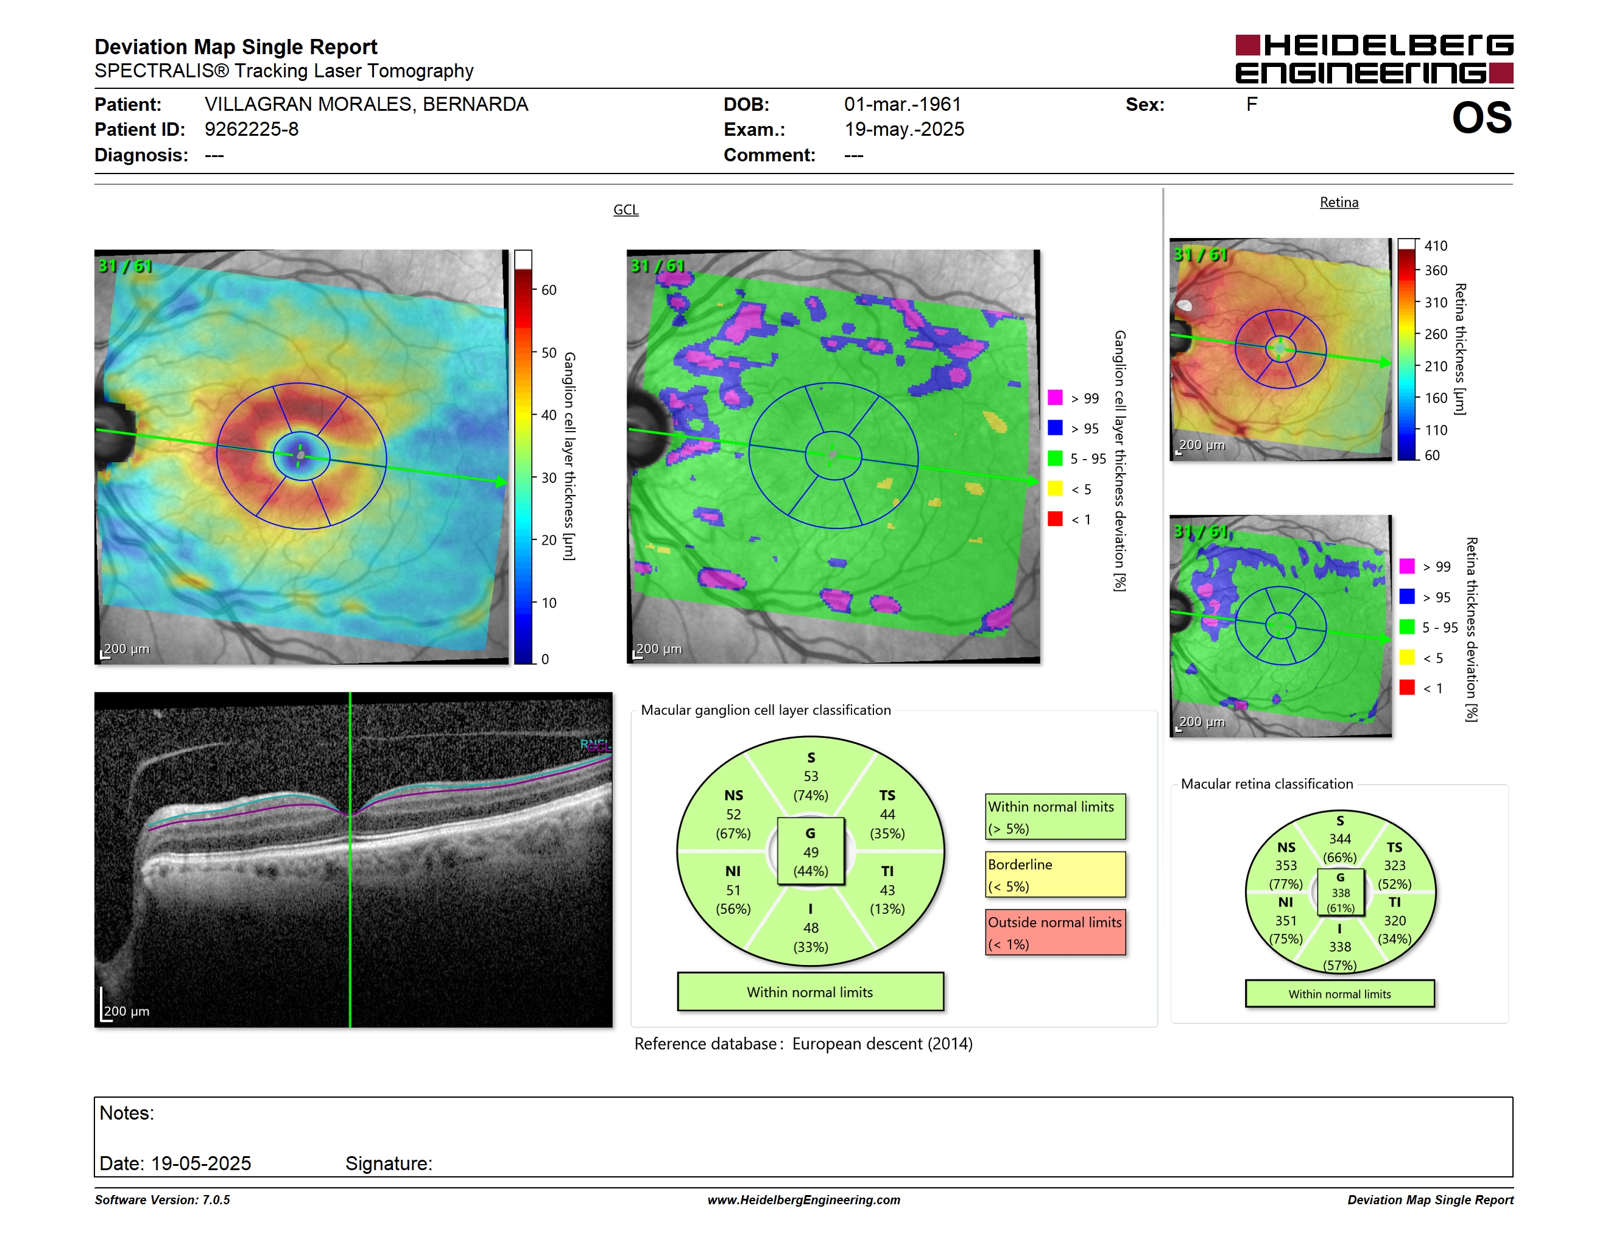This screenshot has width=1608, height=1242.
Task: Click green 5 - 95 swatch in GCL legend
Action: (1055, 458)
